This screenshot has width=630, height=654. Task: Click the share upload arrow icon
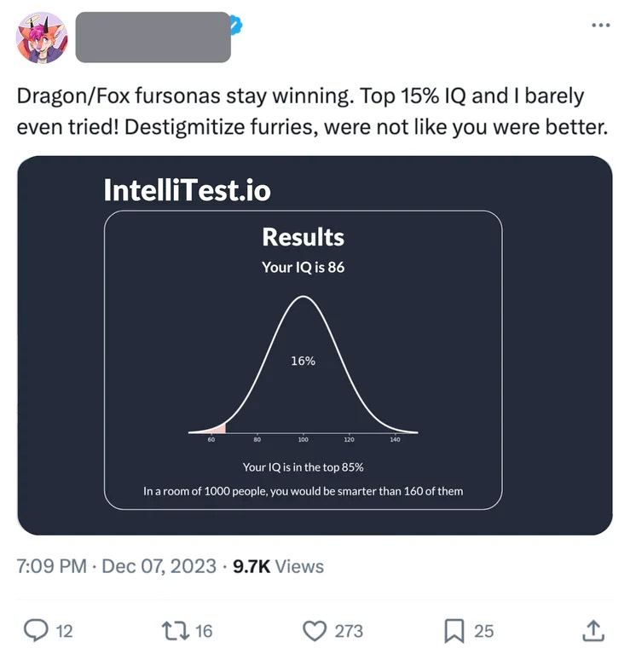(592, 630)
